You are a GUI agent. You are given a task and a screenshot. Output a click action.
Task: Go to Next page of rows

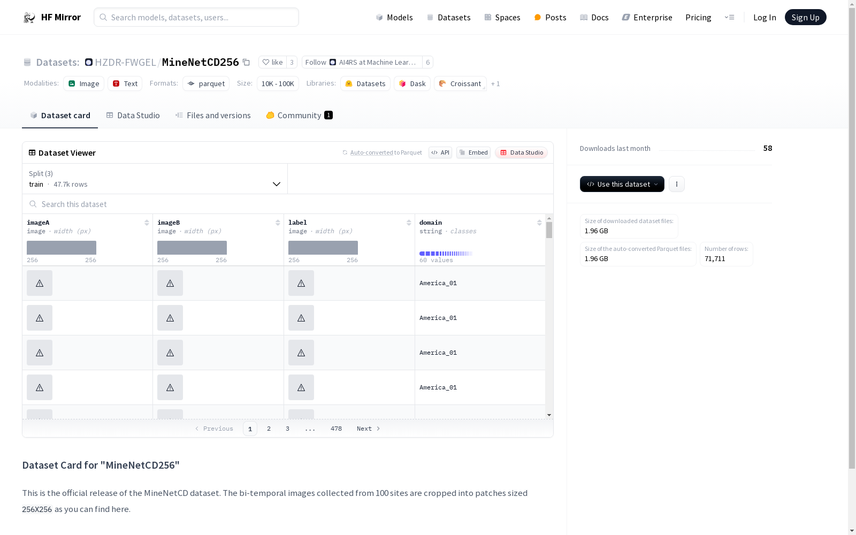click(x=369, y=429)
